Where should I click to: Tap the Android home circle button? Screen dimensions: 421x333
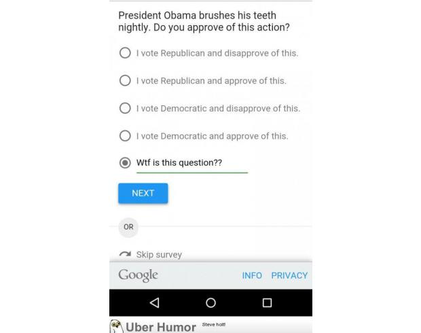point(210,302)
